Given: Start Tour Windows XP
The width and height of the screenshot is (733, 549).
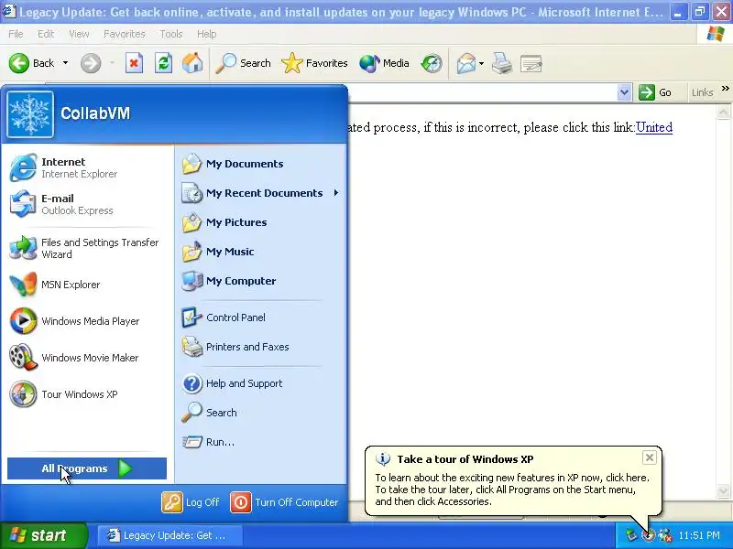Looking at the screenshot, I should [x=87, y=394].
